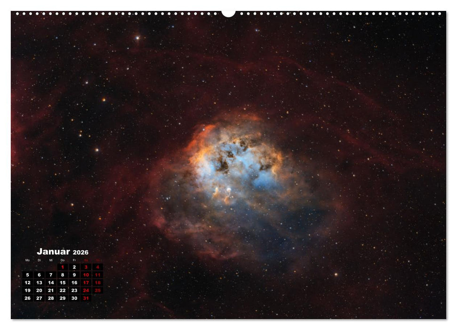Select the red holiday date 31

coord(86,298)
